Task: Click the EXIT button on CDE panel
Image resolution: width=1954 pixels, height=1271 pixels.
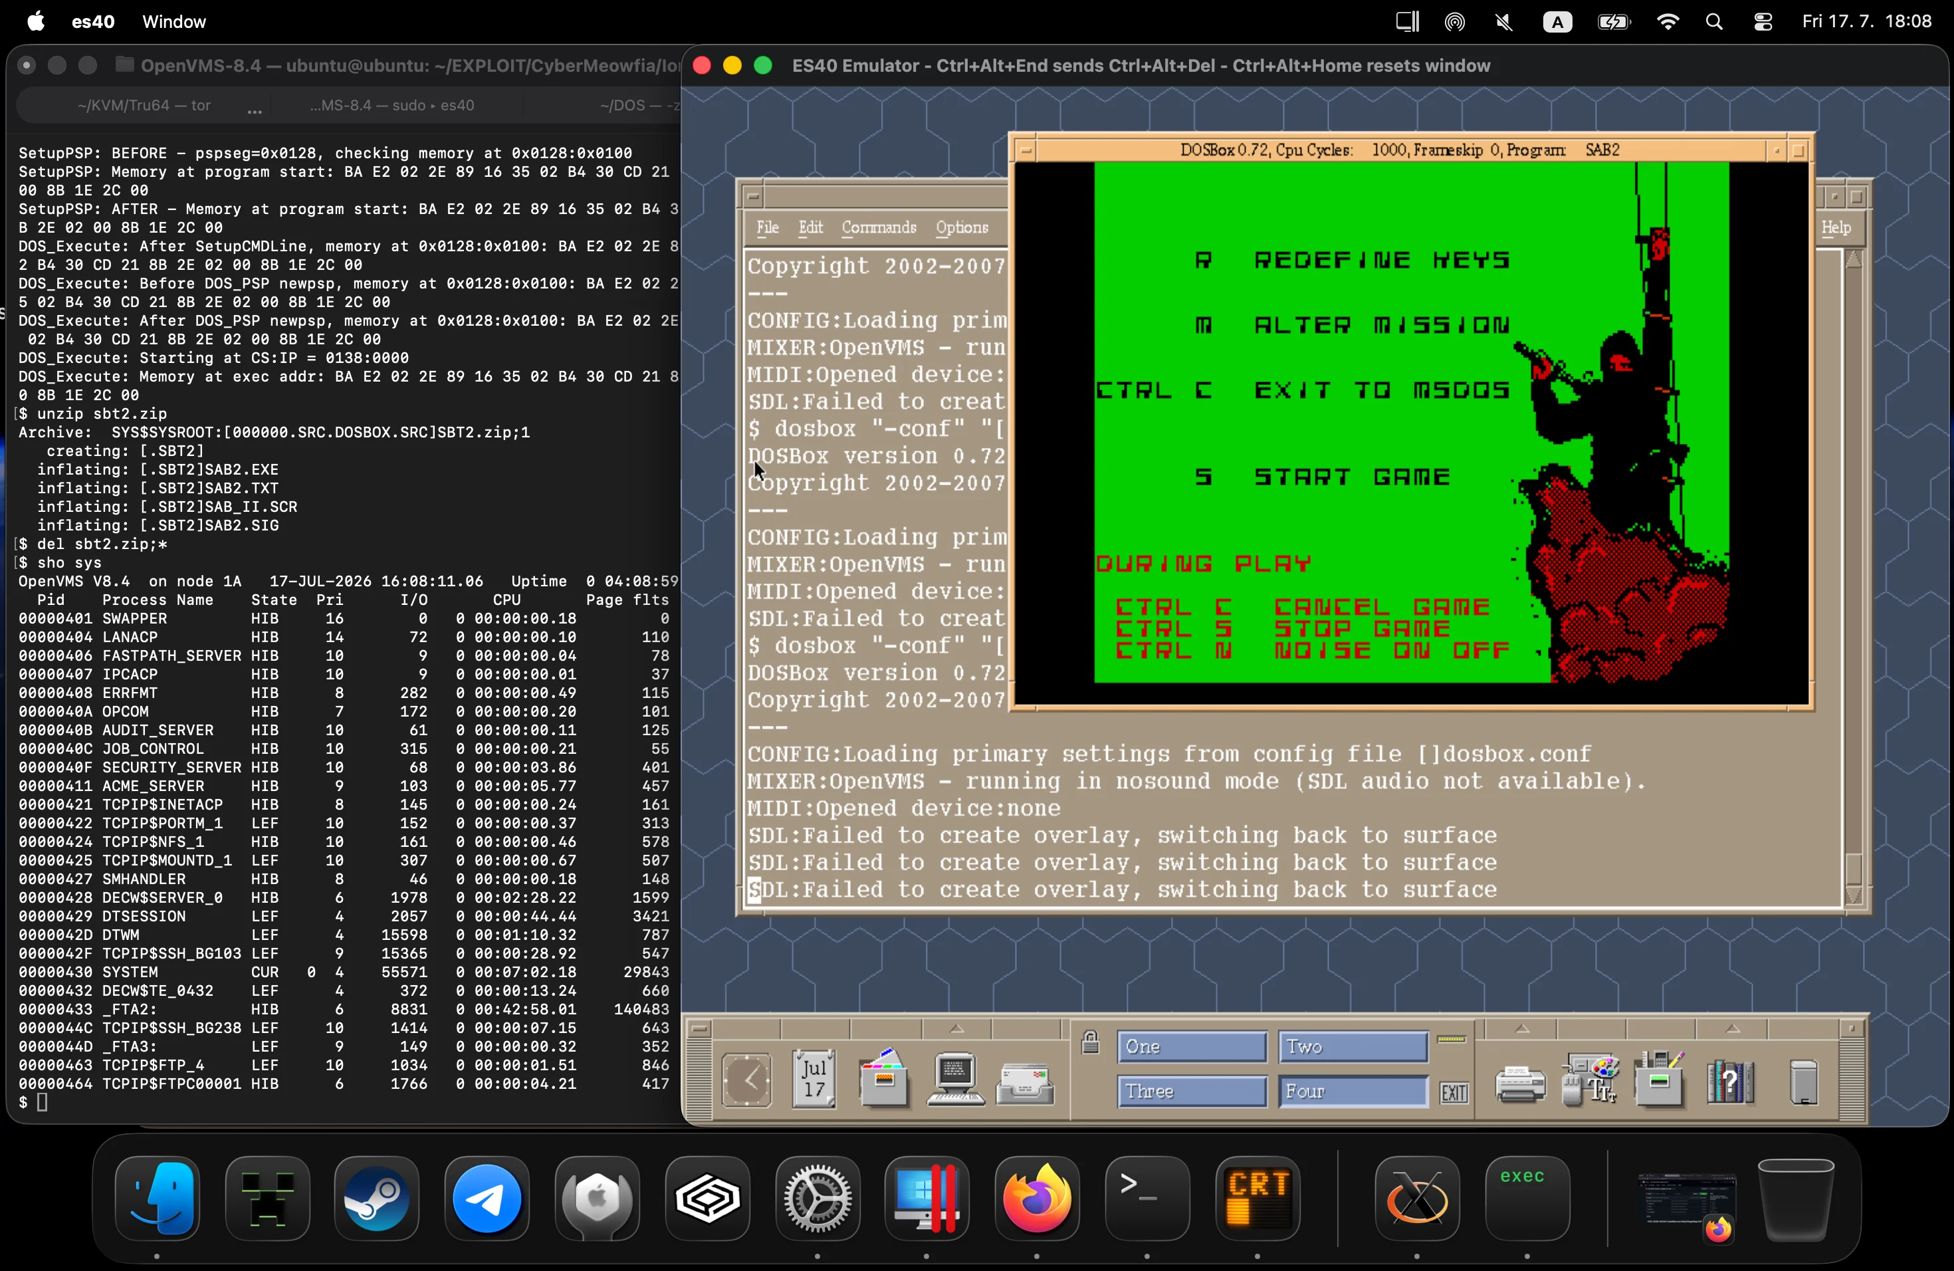Action: pyautogui.click(x=1454, y=1093)
